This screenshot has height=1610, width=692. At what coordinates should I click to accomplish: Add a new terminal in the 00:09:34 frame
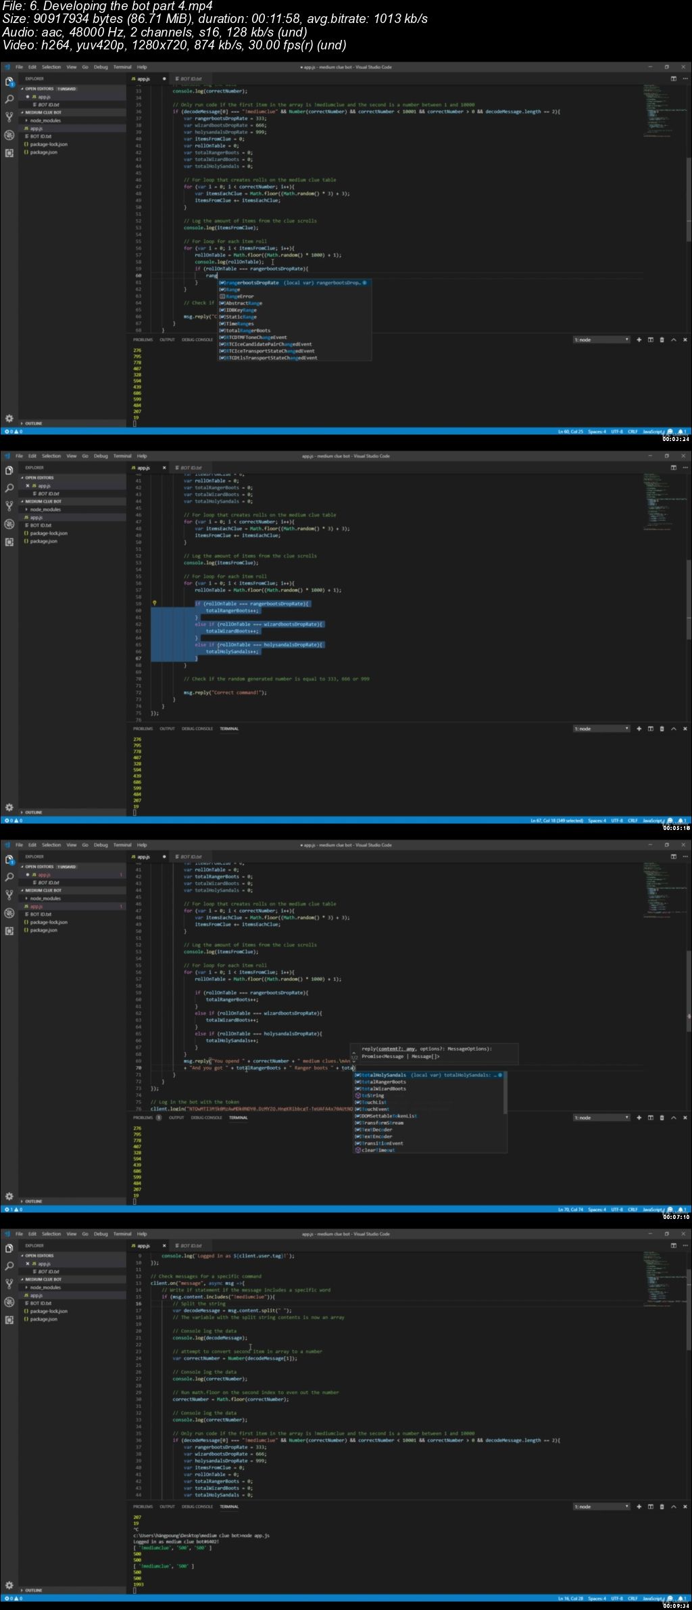639,1506
